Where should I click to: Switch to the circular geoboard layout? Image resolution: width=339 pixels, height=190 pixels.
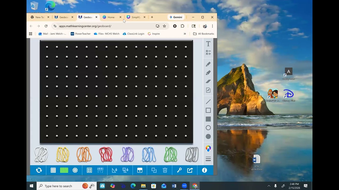pyautogui.click(x=75, y=170)
